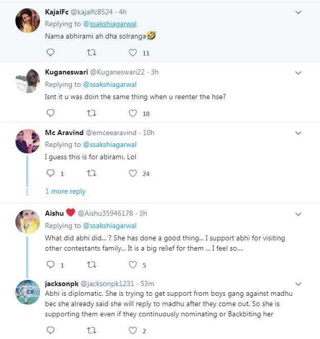Open jacksonpk's profile avatar
Screen dimensions: 320x339
tap(28, 292)
